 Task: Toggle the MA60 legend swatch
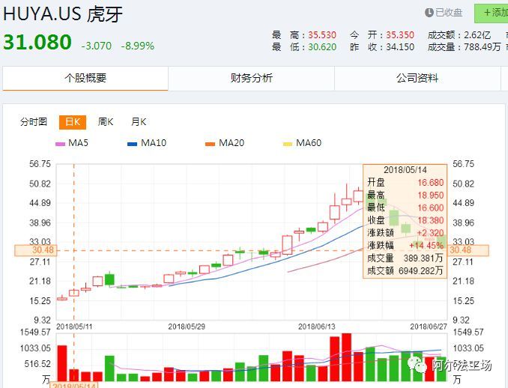click(x=288, y=144)
